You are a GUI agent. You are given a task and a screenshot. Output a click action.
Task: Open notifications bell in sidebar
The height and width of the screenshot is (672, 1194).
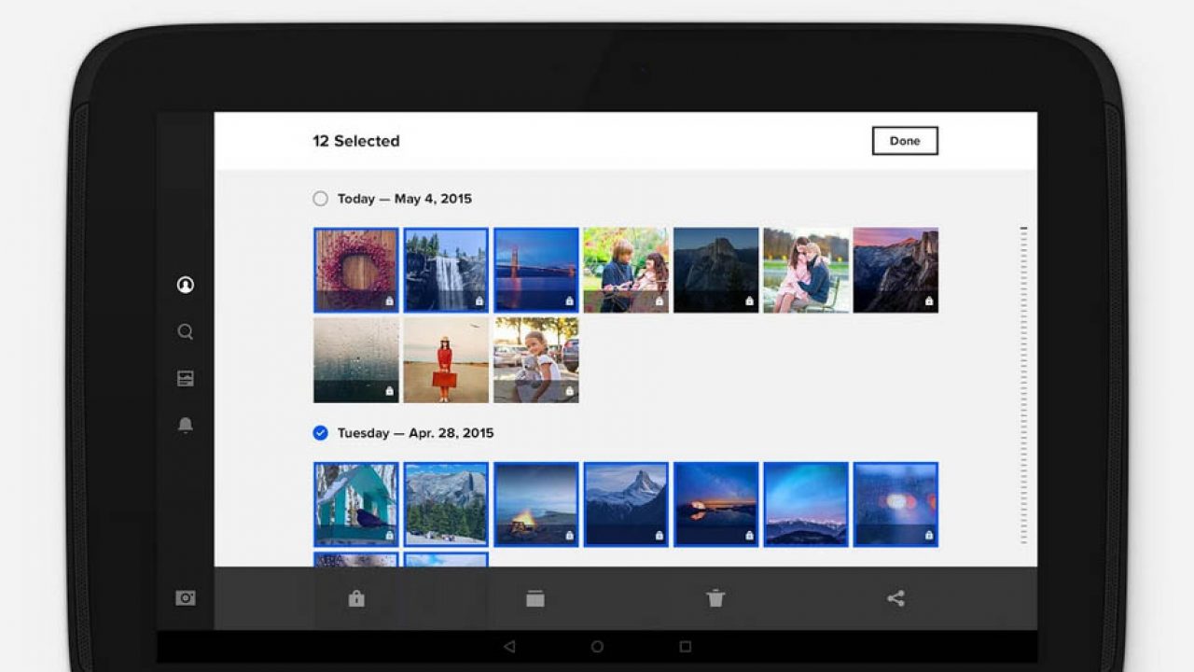coord(186,426)
